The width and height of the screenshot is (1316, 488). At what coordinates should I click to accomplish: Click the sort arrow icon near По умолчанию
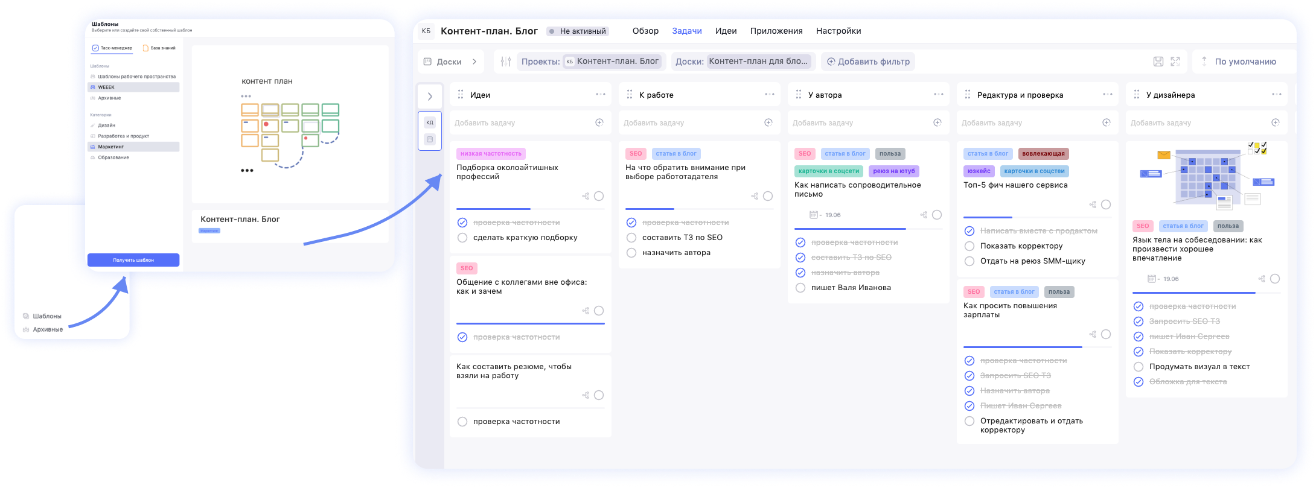(x=1204, y=62)
